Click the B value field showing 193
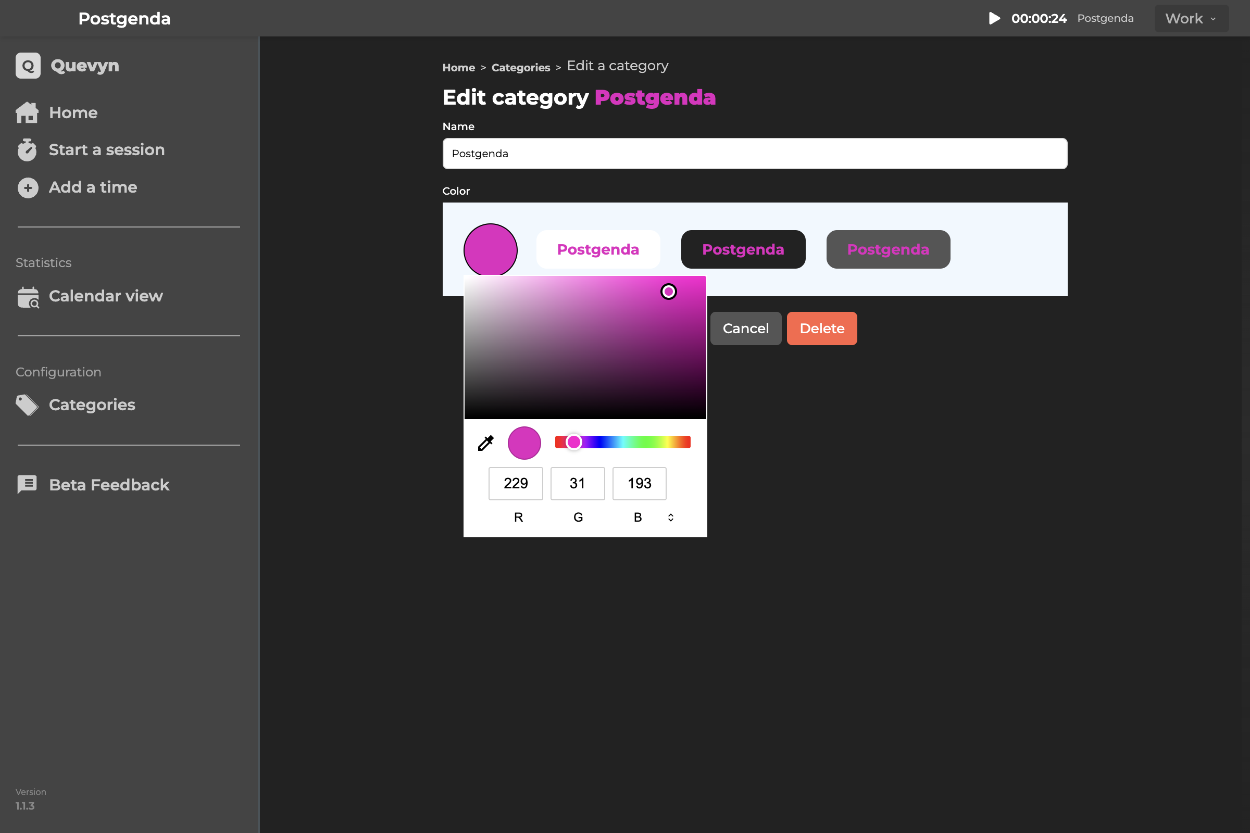 click(x=640, y=484)
